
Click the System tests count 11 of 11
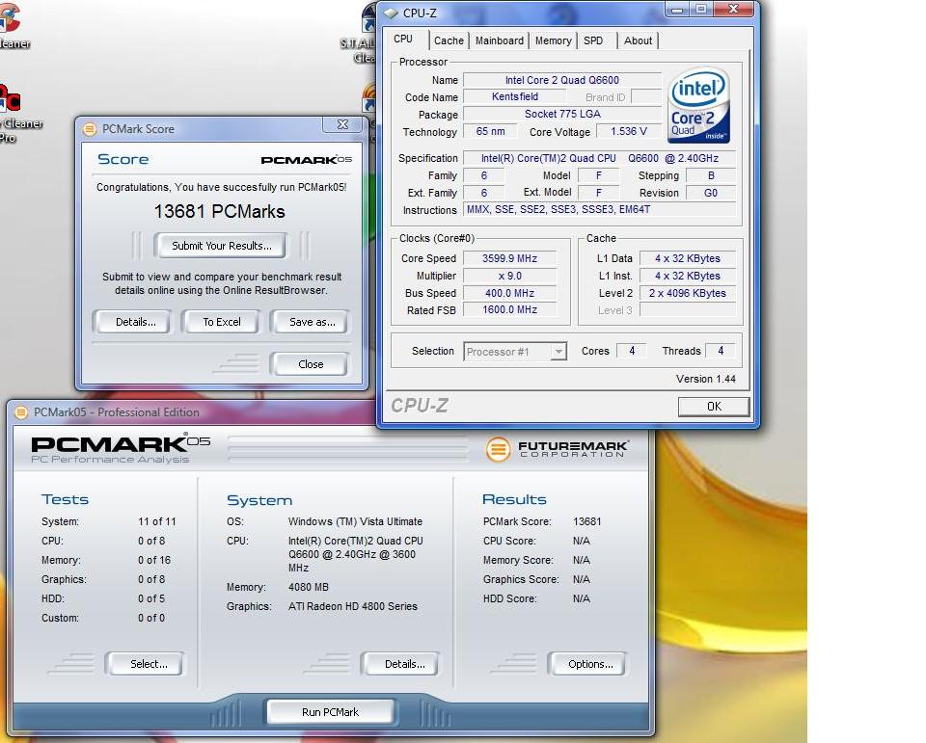point(157,521)
